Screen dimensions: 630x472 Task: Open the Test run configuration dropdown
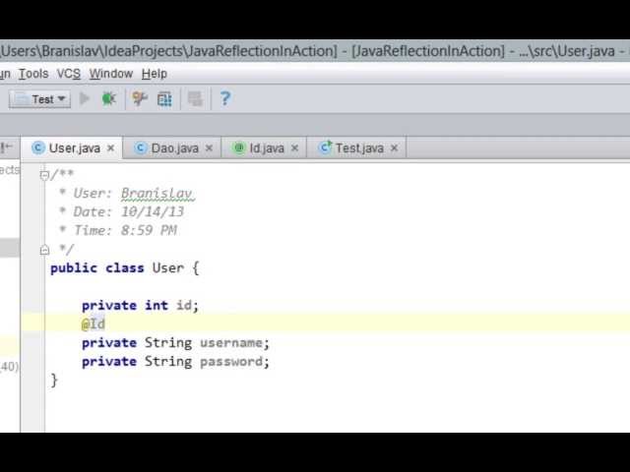click(39, 98)
